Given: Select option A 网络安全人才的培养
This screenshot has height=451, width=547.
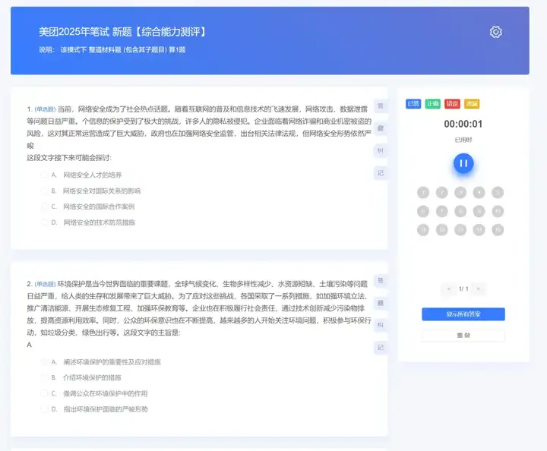Looking at the screenshot, I should point(81,175).
